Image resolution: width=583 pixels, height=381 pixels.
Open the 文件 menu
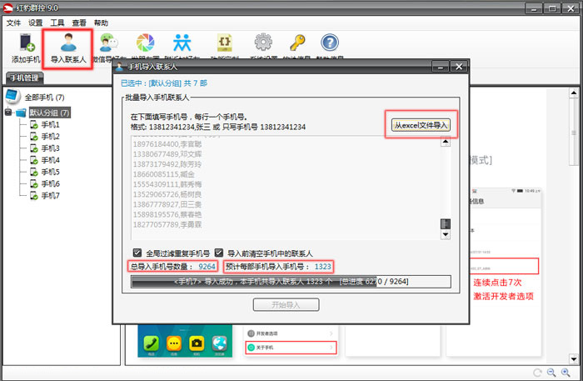click(13, 23)
